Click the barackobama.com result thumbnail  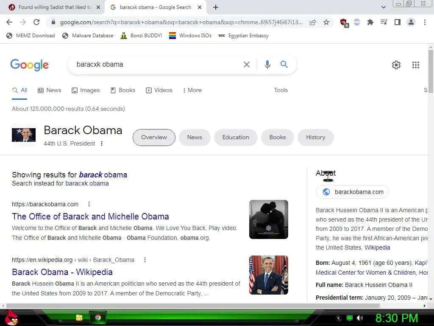click(268, 219)
